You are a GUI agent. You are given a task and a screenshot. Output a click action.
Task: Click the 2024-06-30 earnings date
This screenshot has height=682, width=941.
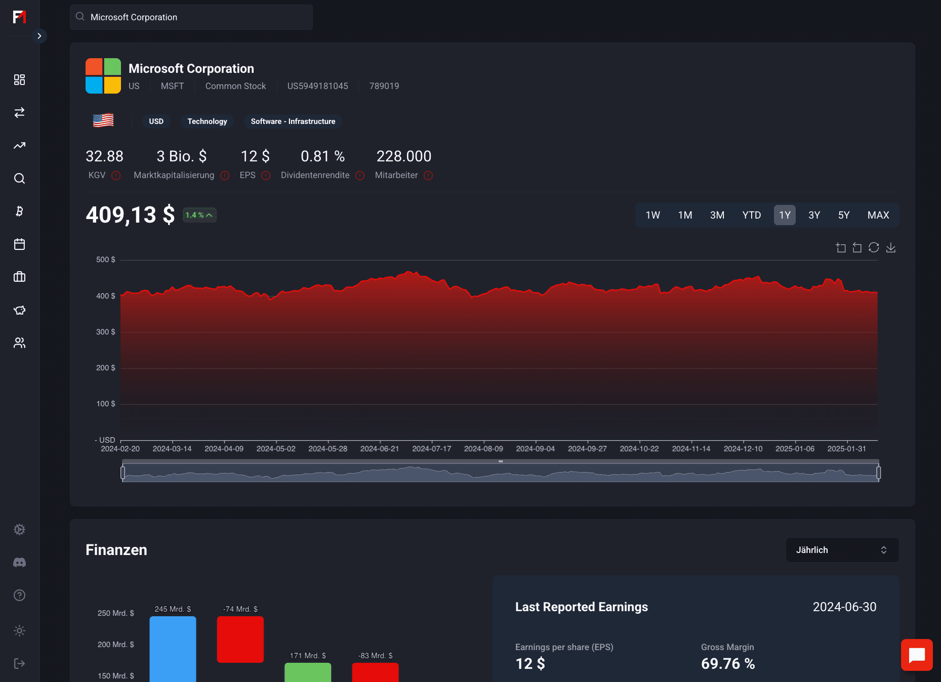pyautogui.click(x=845, y=607)
